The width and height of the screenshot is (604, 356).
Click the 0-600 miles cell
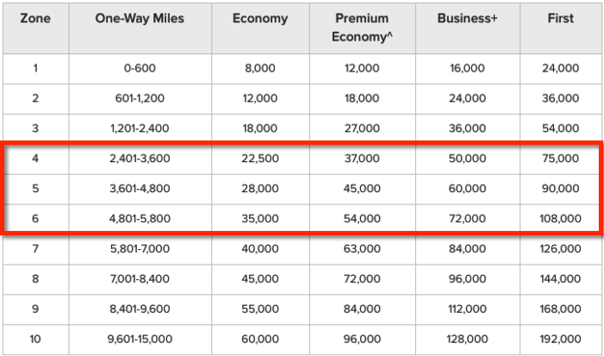(x=140, y=69)
